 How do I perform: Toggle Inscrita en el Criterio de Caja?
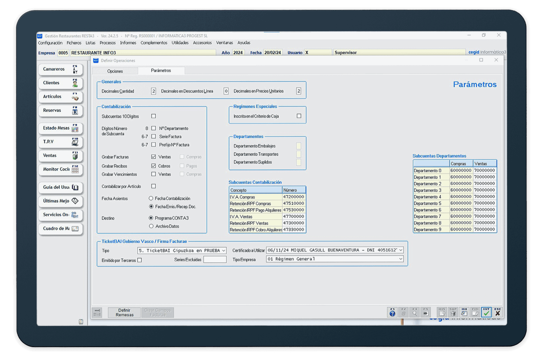coord(299,116)
